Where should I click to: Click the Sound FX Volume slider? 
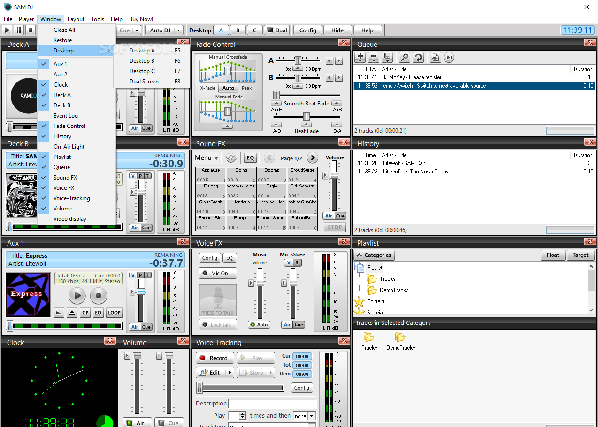click(334, 175)
